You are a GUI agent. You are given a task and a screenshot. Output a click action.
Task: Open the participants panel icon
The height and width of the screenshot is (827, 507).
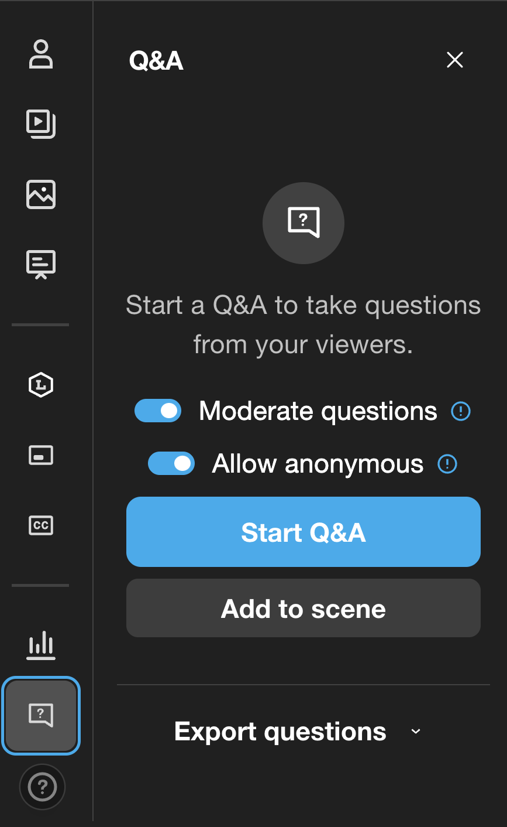coord(41,54)
